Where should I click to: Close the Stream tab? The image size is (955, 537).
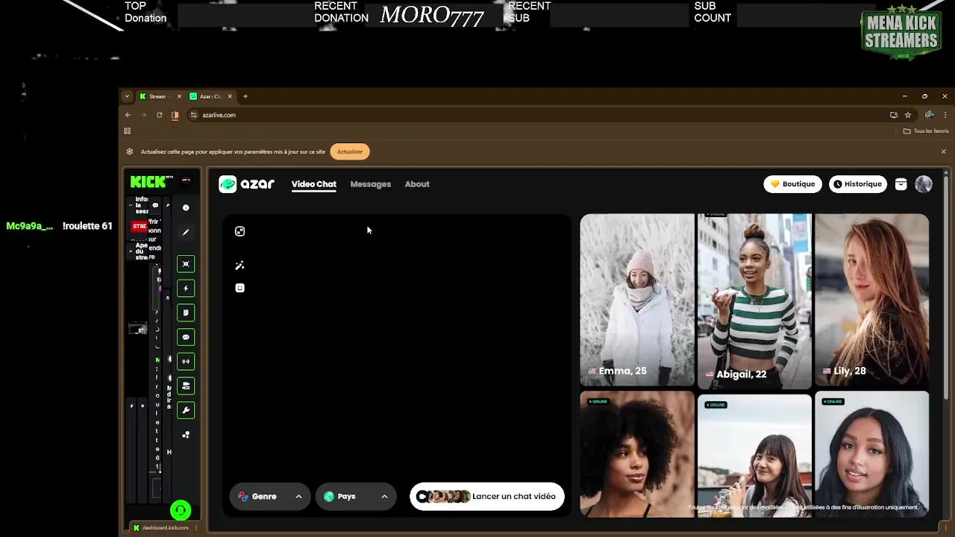(179, 96)
